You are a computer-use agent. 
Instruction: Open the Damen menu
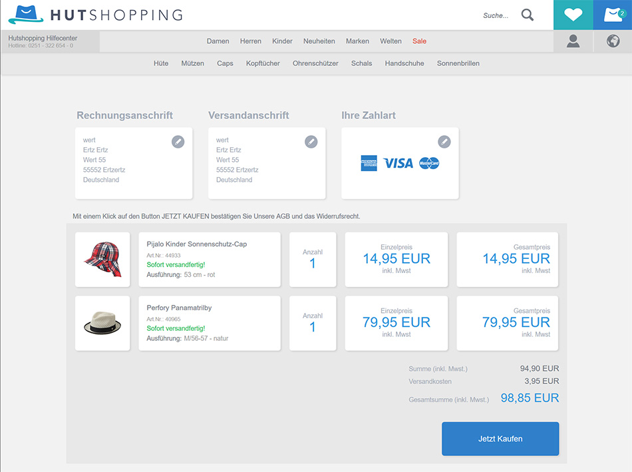point(218,41)
